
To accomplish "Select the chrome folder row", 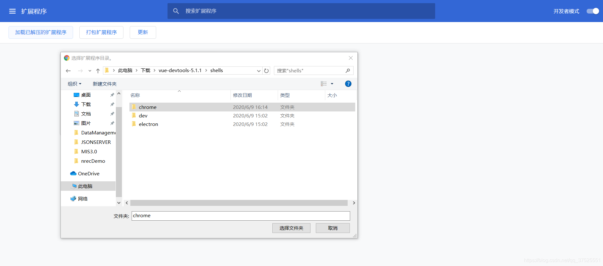I will (242, 107).
